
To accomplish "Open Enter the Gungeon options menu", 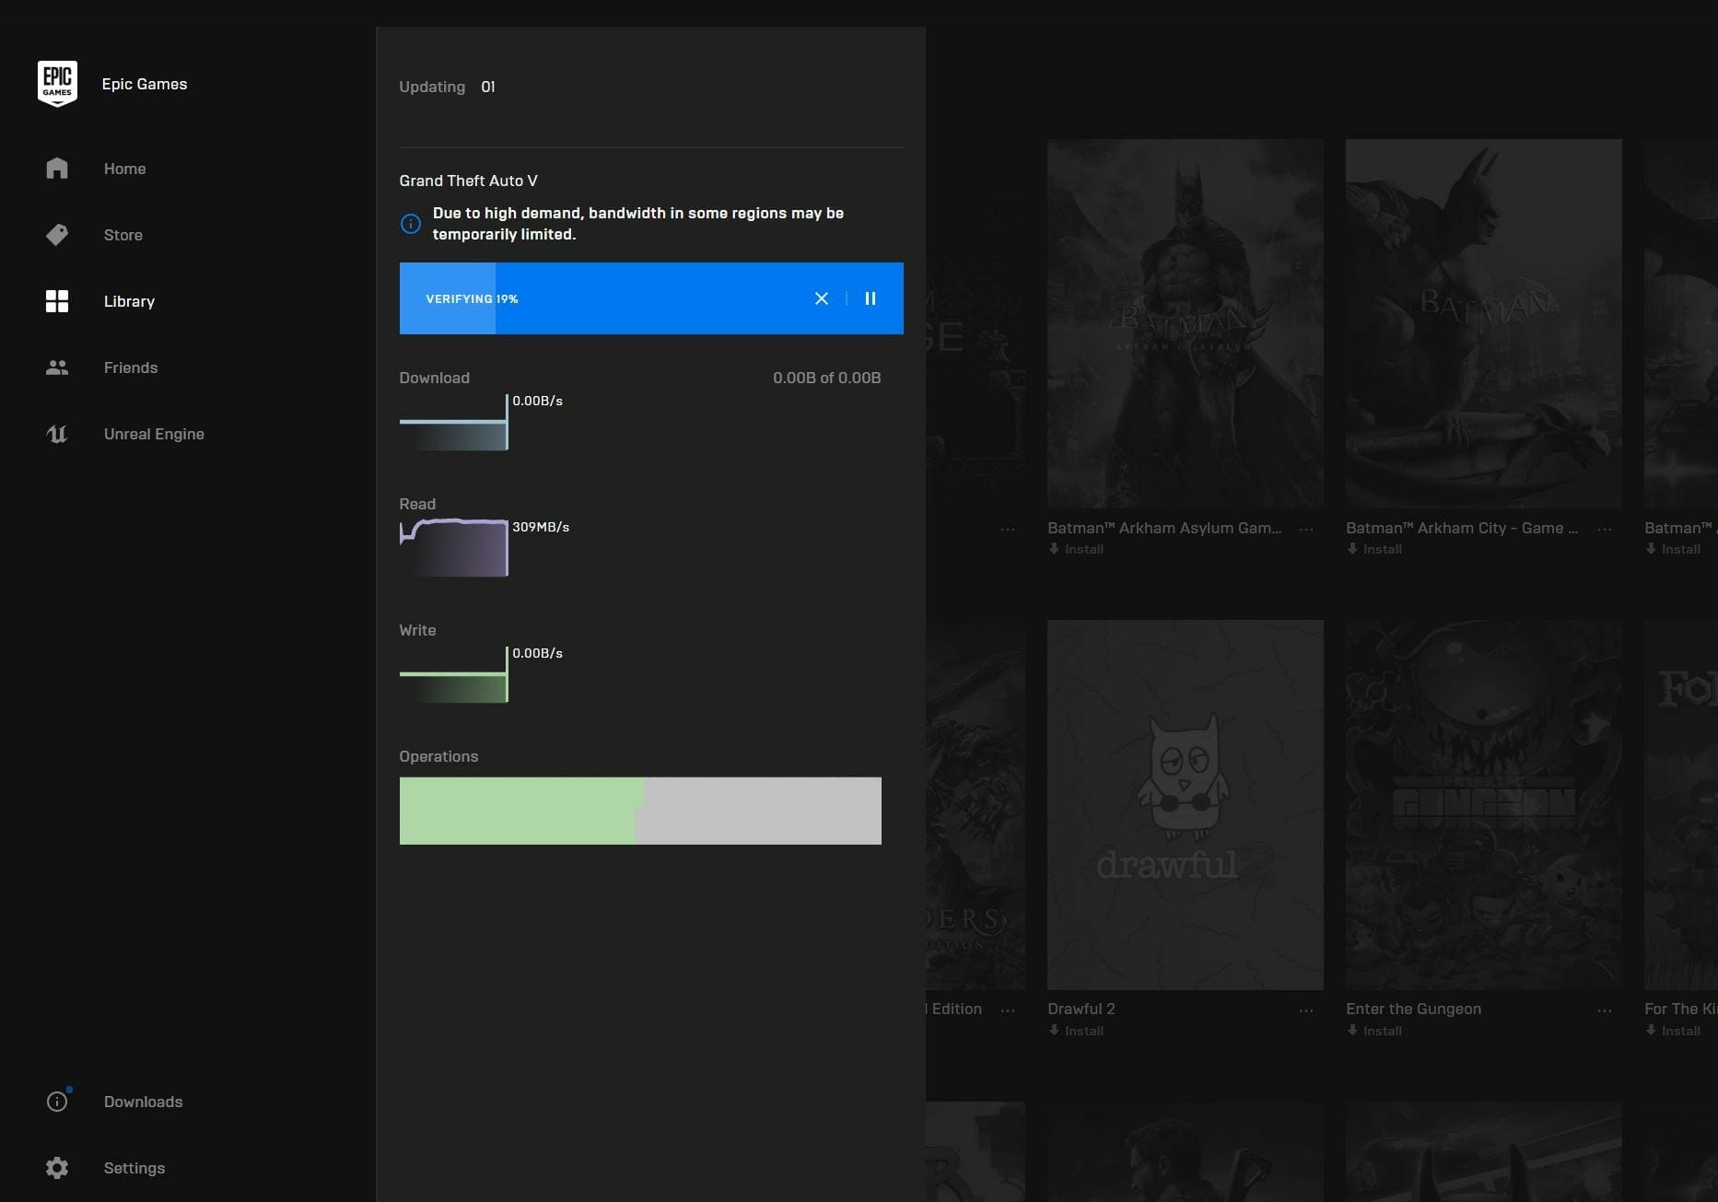I will [x=1605, y=1010].
